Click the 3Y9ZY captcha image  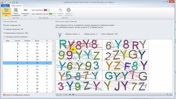pyautogui.click(x=79, y=86)
